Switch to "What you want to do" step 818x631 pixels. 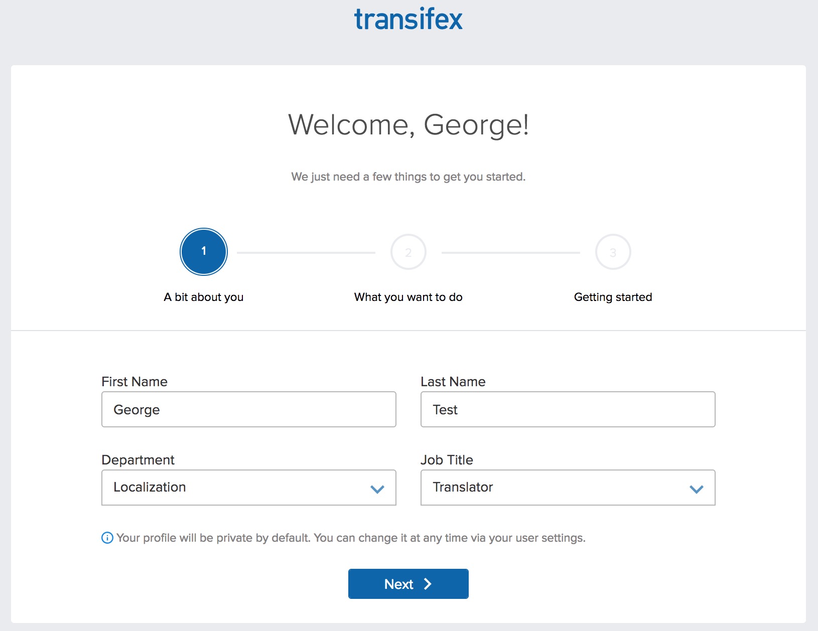coord(408,297)
